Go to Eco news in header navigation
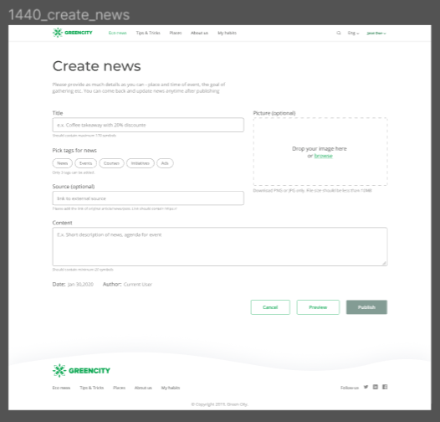Screen dimensions: 440x422 [x=118, y=33]
